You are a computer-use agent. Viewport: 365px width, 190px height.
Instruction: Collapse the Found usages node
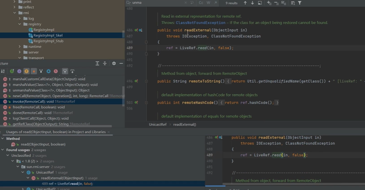pyautogui.click(x=3, y=150)
